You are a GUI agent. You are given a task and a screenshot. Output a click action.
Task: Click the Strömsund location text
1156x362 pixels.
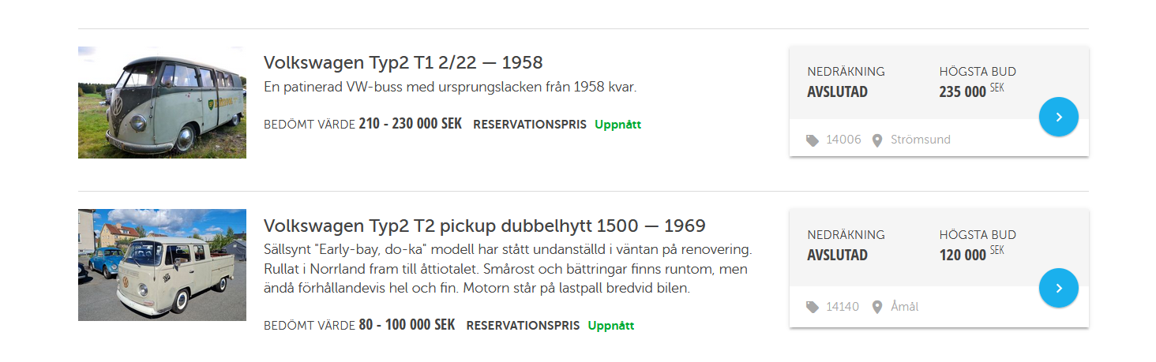tap(920, 140)
